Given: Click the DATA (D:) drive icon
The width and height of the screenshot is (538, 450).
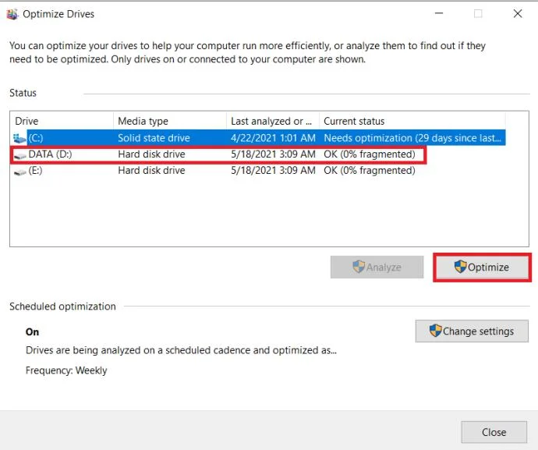Looking at the screenshot, I should pos(20,156).
